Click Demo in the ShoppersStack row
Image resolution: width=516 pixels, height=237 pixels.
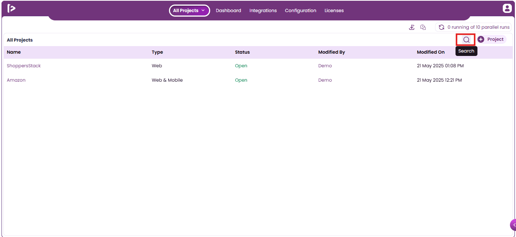tap(325, 66)
